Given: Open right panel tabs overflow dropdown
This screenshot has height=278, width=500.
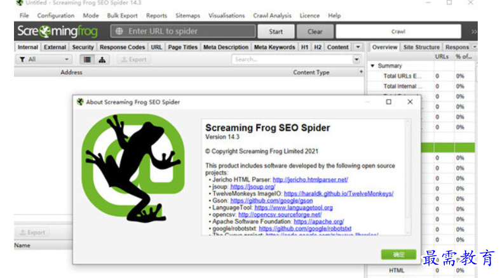Looking at the screenshot, I should click(475, 47).
